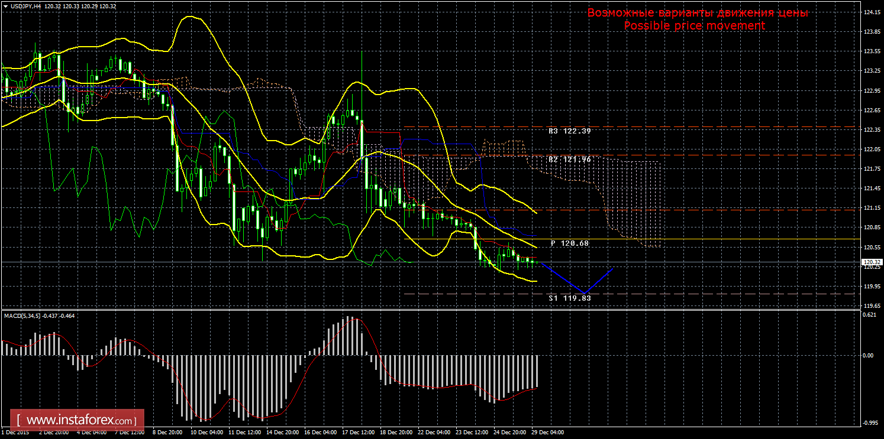Click the current price tag 120.32 on axis

(872, 262)
